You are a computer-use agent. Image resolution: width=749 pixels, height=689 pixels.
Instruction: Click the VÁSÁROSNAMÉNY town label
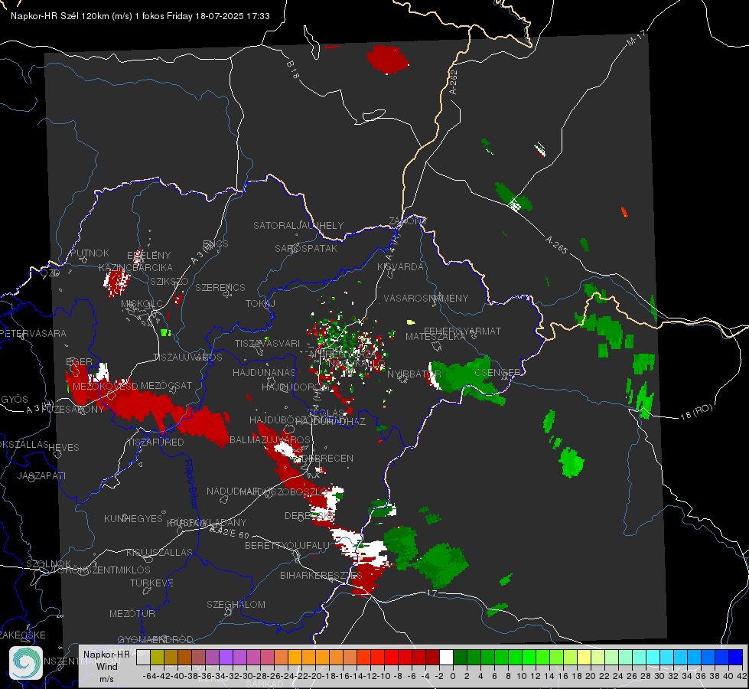click(426, 299)
